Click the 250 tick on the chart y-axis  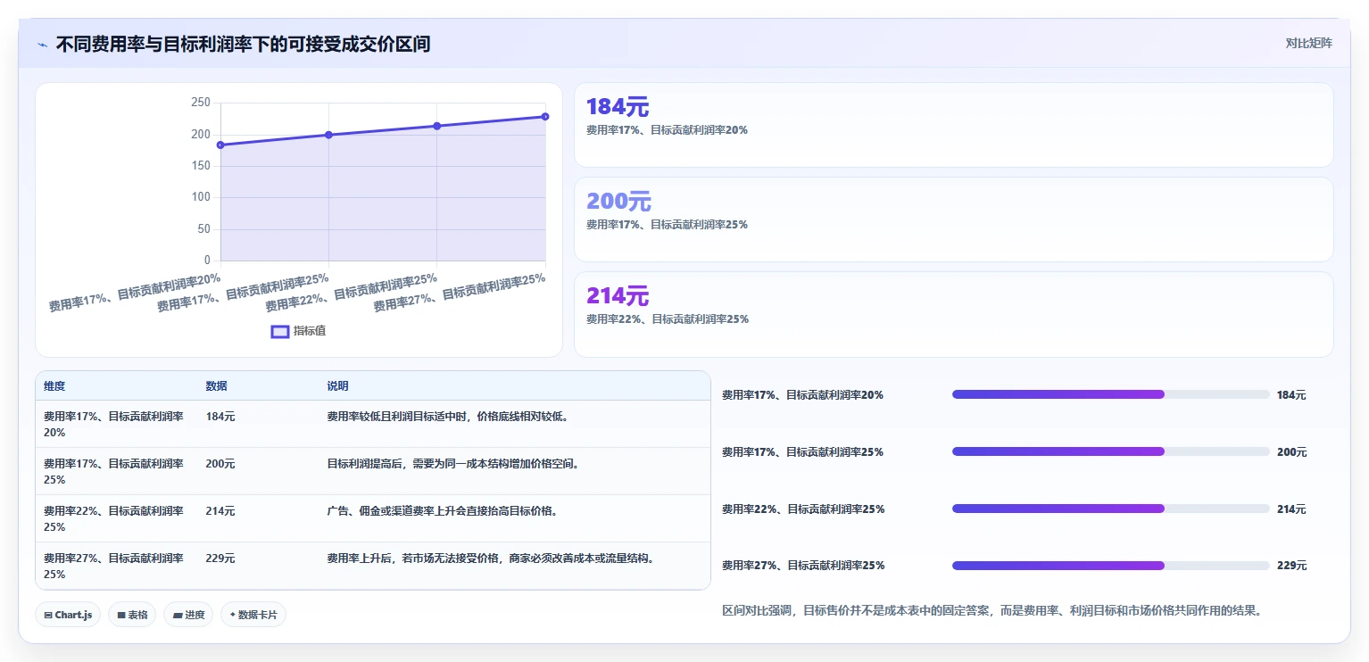(201, 103)
